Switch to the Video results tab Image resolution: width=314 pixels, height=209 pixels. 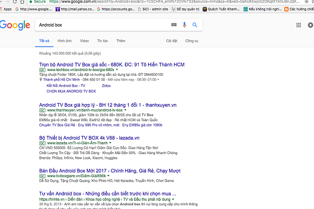coord(84,40)
